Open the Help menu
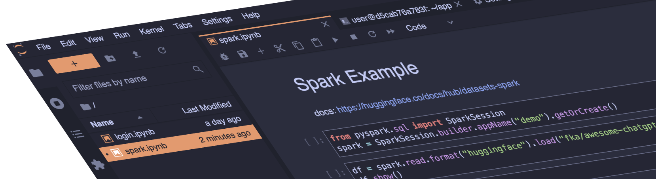Viewport: 656px width, 179px height. tap(251, 15)
